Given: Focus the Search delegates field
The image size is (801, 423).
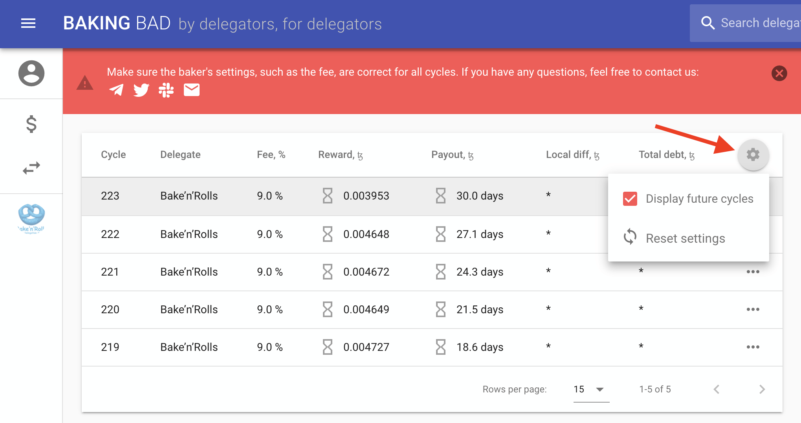Looking at the screenshot, I should click(x=746, y=23).
